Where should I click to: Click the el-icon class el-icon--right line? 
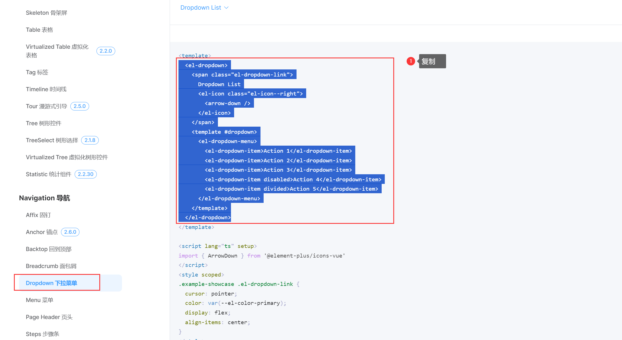(251, 93)
